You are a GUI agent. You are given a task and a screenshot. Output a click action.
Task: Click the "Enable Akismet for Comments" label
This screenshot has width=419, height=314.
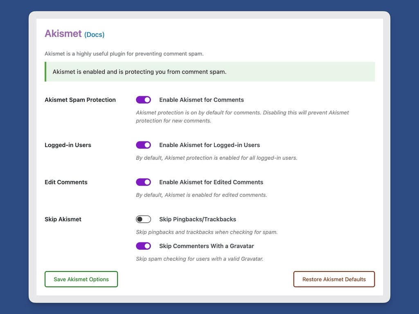201,100
